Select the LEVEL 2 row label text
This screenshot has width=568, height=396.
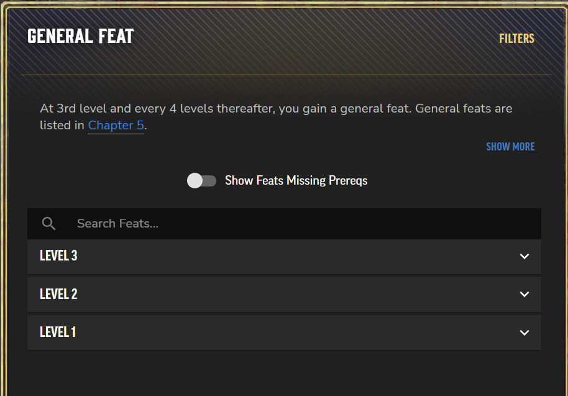(58, 294)
